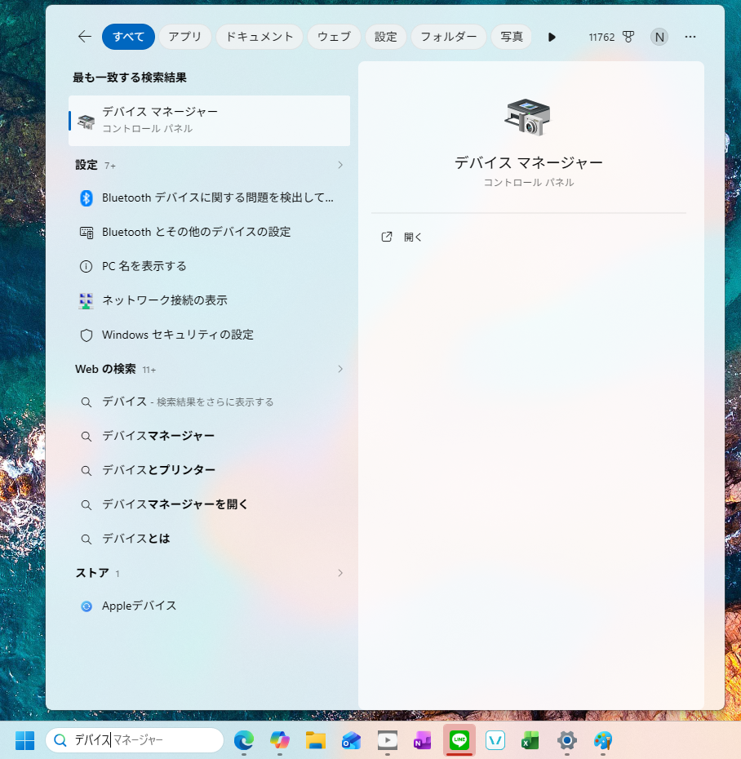The height and width of the screenshot is (759, 741).
Task: Expand the 設定 results section arrow
Action: click(x=340, y=165)
